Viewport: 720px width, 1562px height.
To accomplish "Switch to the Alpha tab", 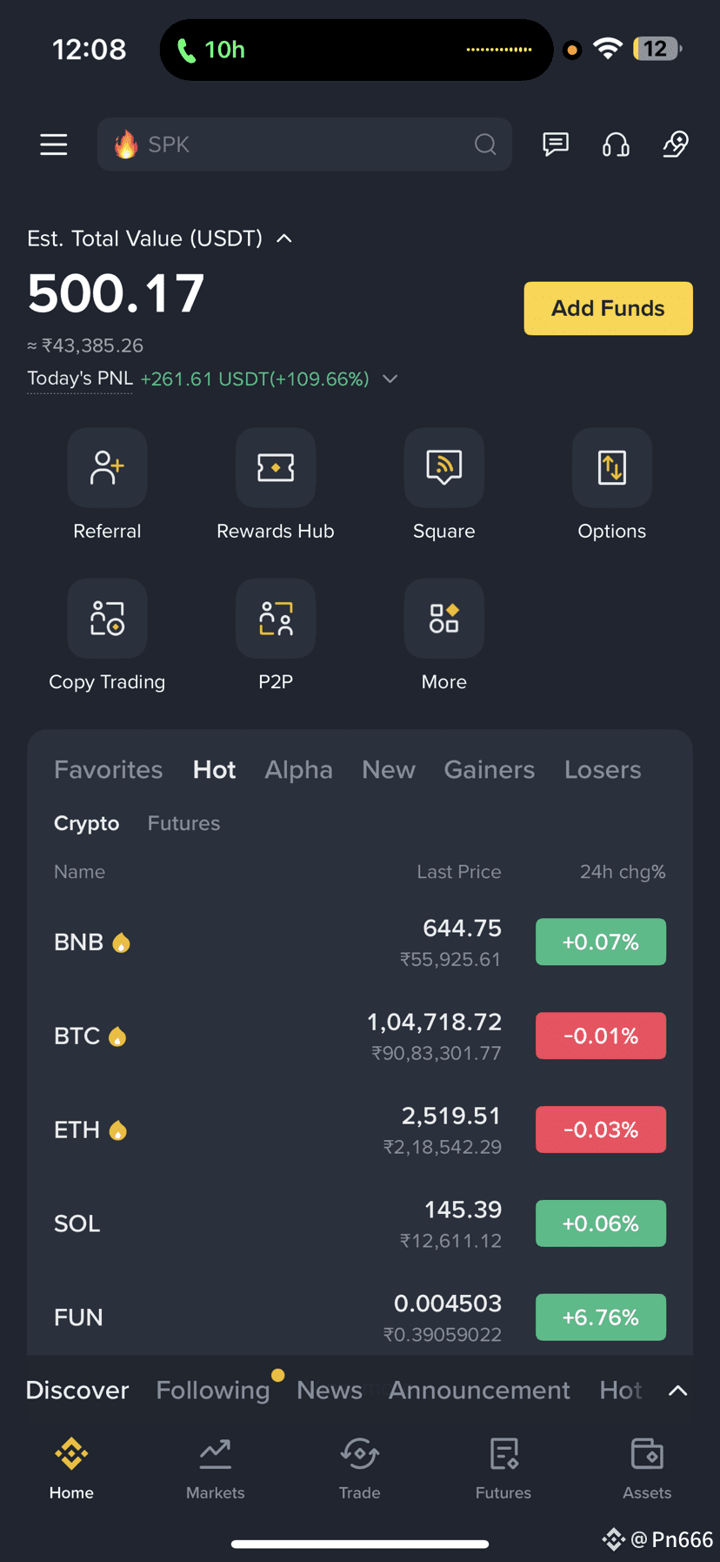I will pos(299,769).
